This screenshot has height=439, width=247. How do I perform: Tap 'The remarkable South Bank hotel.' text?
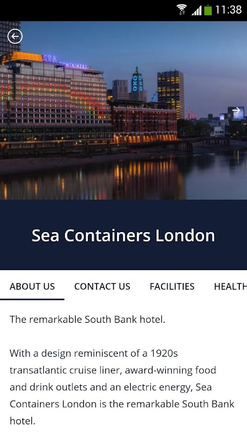pos(87,319)
